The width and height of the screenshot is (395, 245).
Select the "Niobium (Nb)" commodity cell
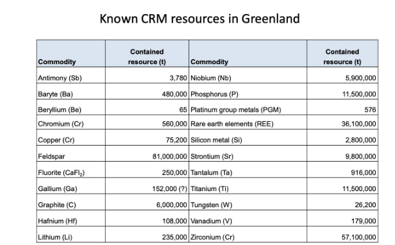point(248,75)
